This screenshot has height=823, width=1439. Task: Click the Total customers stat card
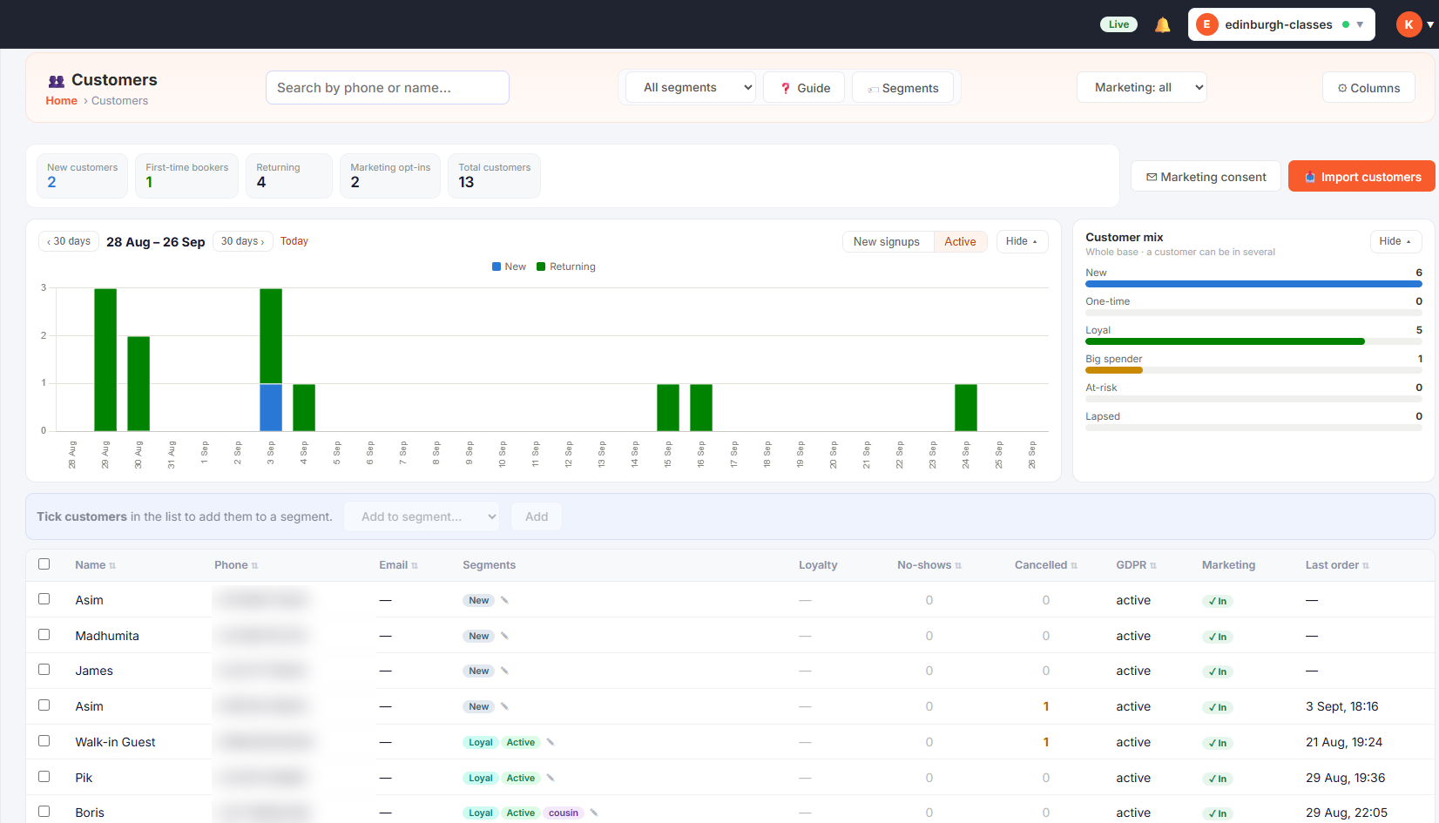(494, 176)
